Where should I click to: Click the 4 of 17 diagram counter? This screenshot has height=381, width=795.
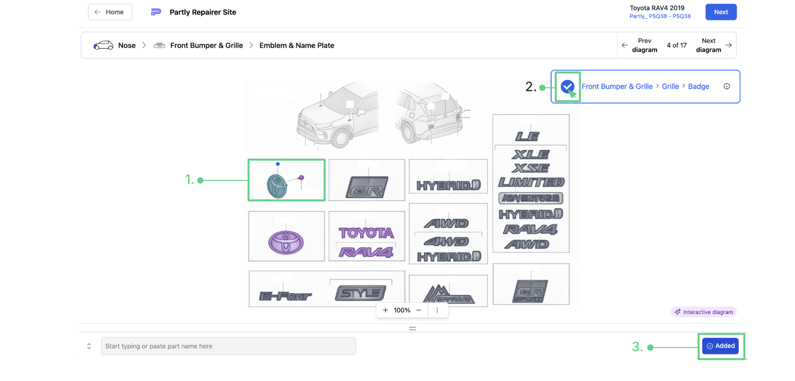point(677,45)
